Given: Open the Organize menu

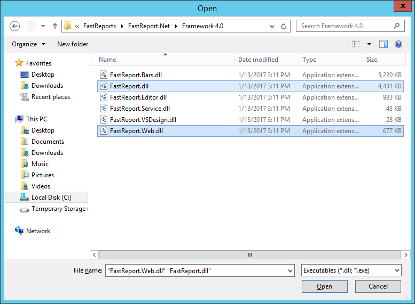Looking at the screenshot, I should pos(29,44).
